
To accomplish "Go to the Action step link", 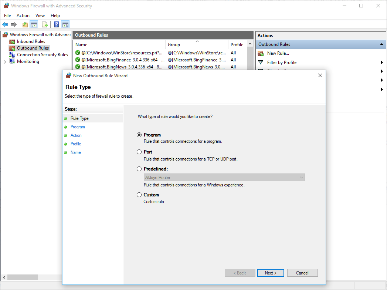I will pyautogui.click(x=76, y=135).
